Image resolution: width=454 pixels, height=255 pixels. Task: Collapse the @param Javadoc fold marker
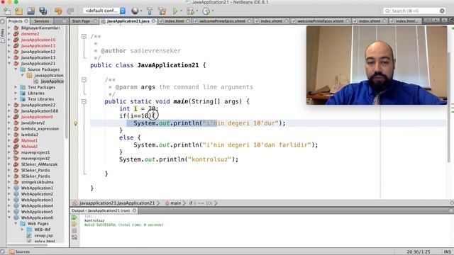pyautogui.click(x=84, y=80)
